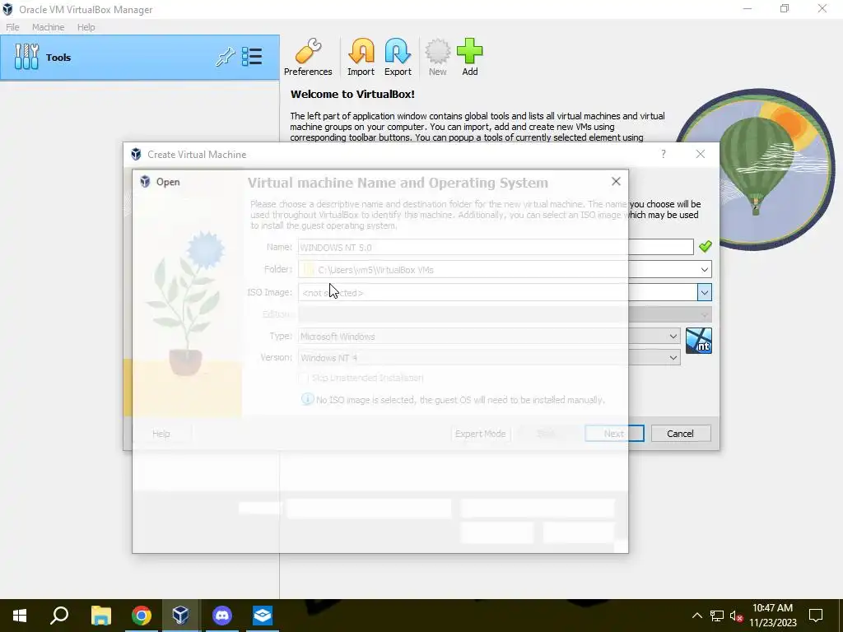Open Google Chrome from the taskbar

(142, 616)
